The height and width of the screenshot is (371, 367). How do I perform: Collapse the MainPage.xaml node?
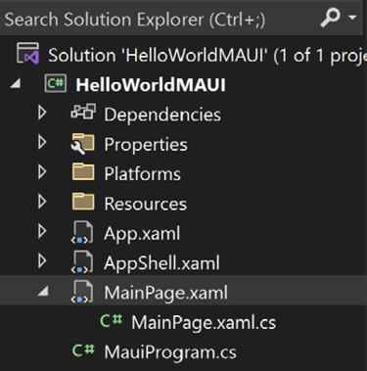click(43, 291)
